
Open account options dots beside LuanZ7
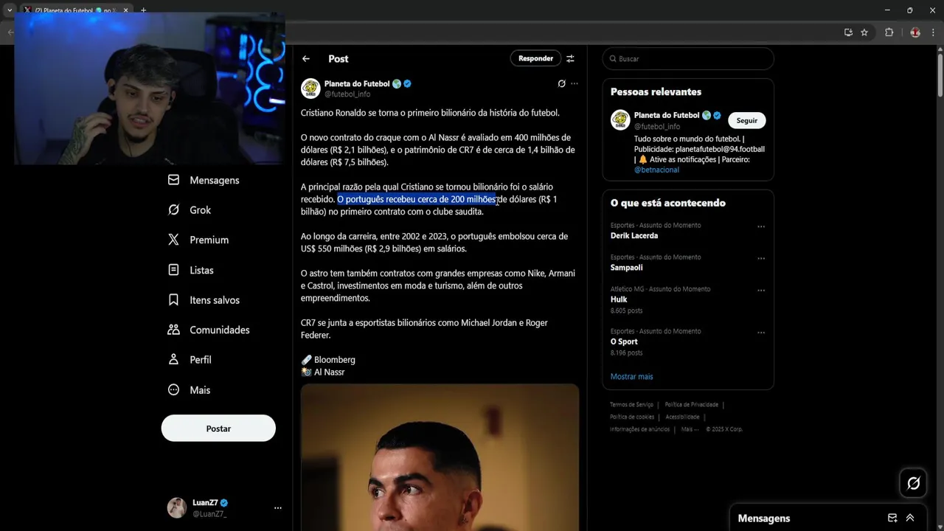278,508
